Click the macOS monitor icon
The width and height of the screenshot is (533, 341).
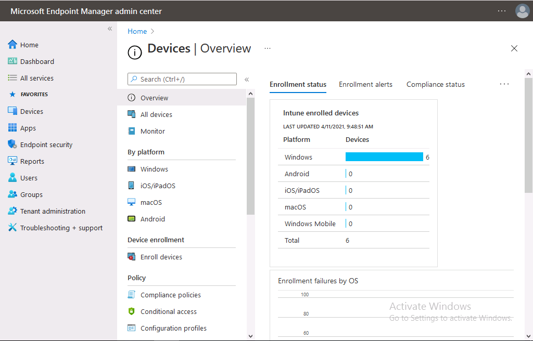pyautogui.click(x=131, y=202)
